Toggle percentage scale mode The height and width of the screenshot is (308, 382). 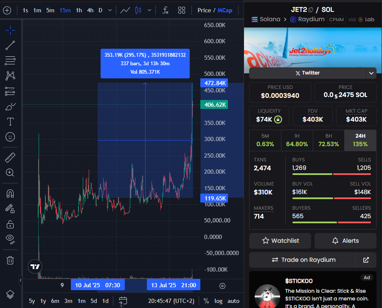206,301
